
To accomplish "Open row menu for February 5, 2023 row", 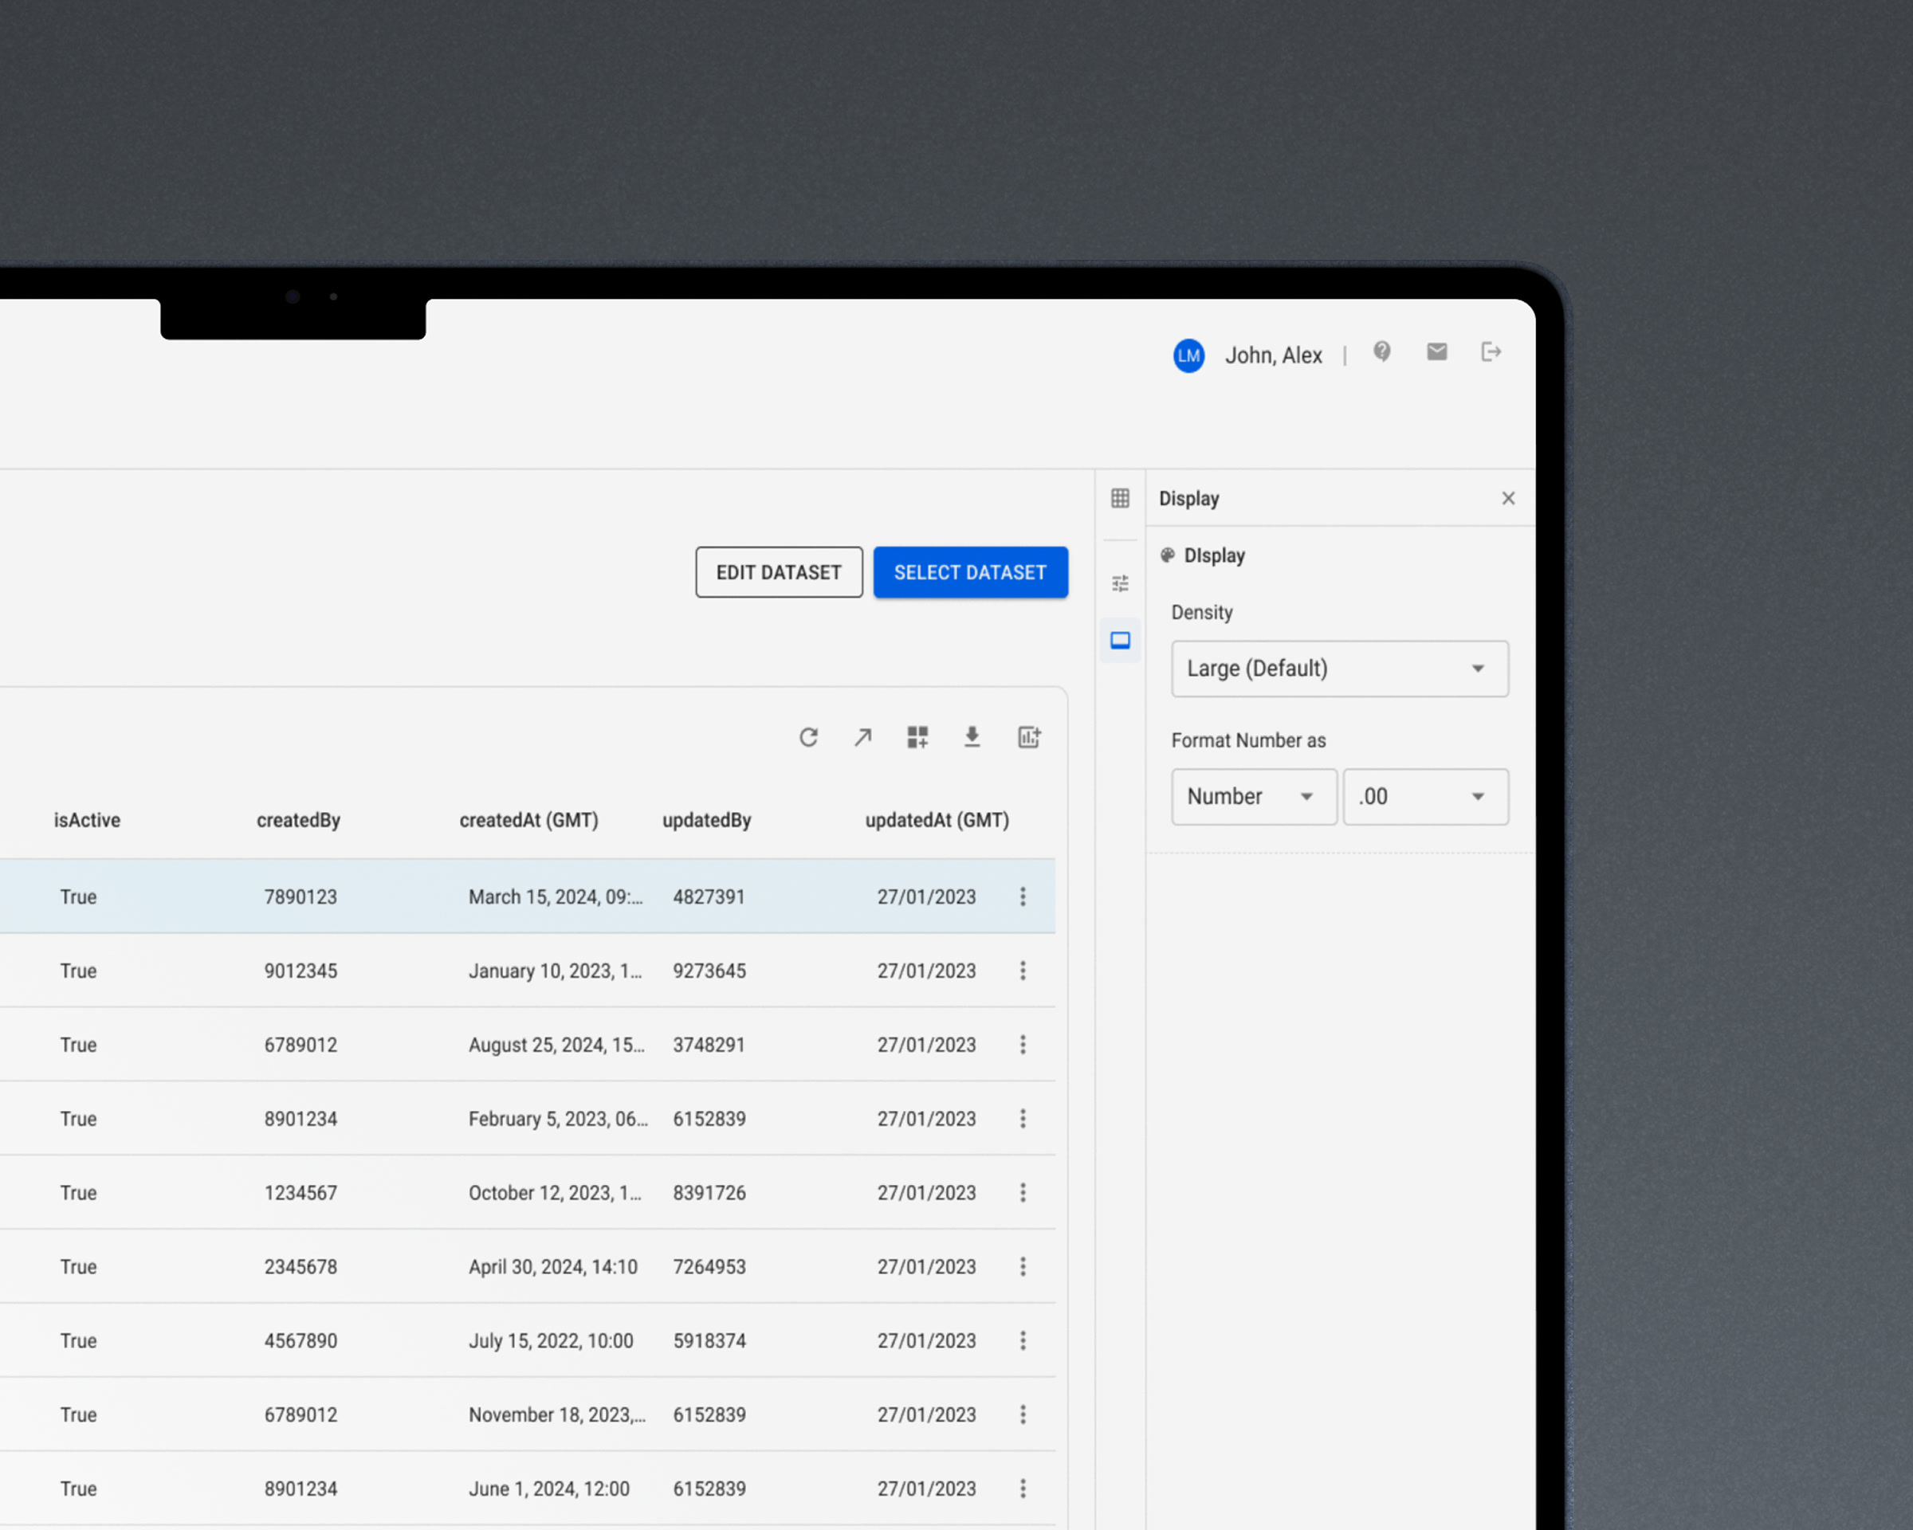I will [x=1023, y=1120].
